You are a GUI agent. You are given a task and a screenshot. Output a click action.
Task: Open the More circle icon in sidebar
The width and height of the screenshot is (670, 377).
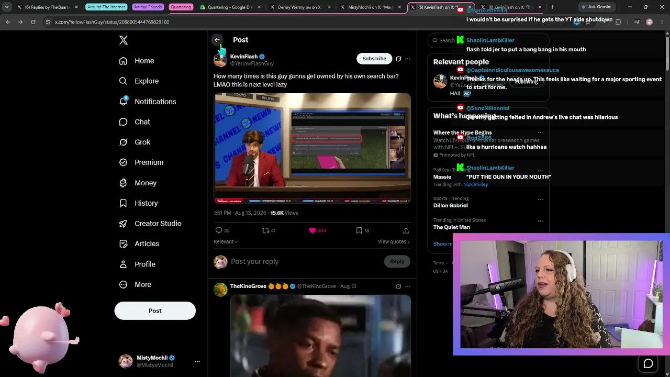coord(123,284)
